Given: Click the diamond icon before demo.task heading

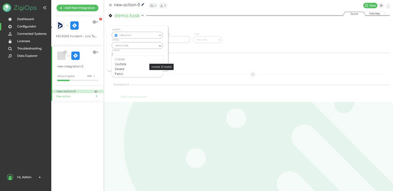Looking at the screenshot, I should pos(110,15).
